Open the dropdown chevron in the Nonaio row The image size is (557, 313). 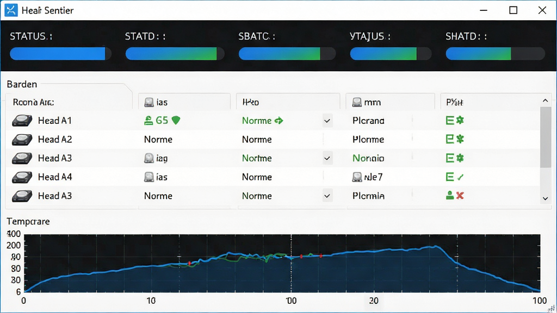click(x=327, y=158)
